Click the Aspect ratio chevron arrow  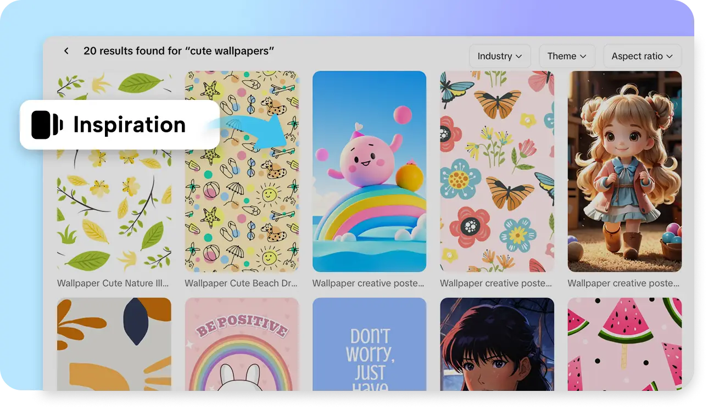[x=670, y=56]
